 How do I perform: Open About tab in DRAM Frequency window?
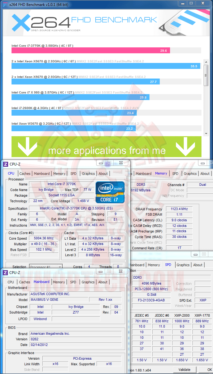coord(205,174)
